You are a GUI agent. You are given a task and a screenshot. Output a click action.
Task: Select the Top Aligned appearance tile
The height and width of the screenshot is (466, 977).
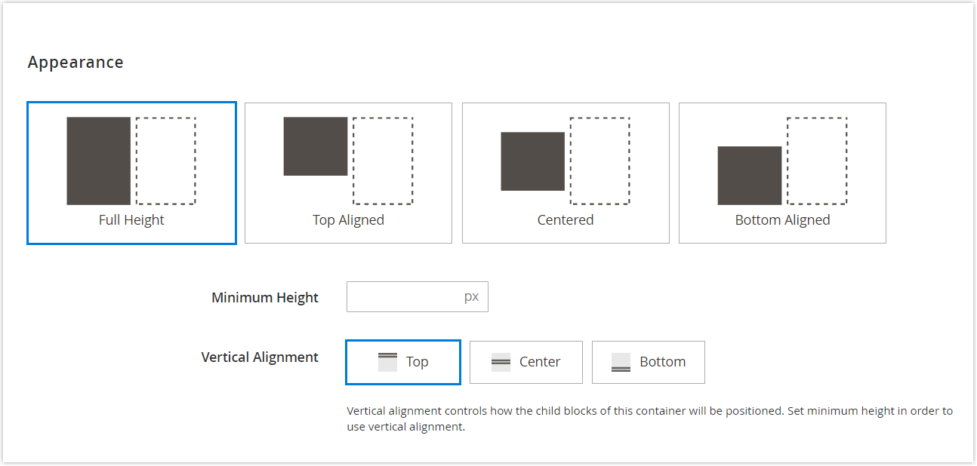[x=348, y=173]
